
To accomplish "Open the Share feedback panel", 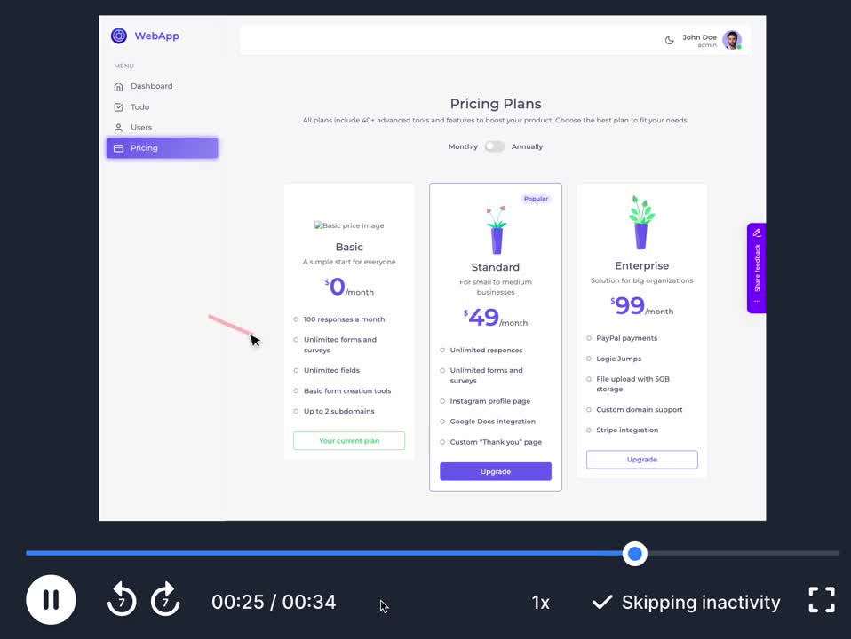I will 756,268.
